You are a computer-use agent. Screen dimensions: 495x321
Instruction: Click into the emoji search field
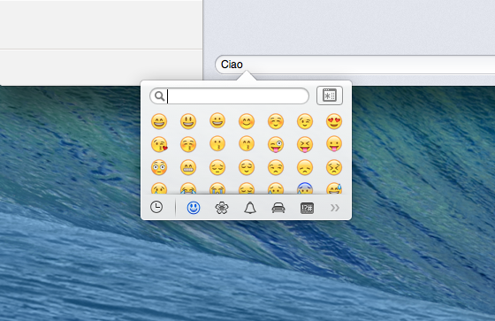point(229,96)
